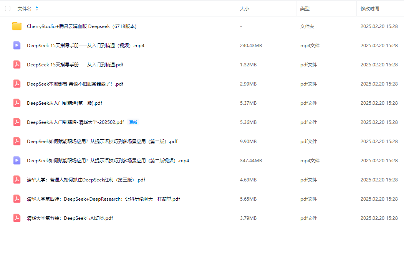This screenshot has width=404, height=262.
Task: Click video icon for 15天指导手册 mp4
Action: (17, 45)
